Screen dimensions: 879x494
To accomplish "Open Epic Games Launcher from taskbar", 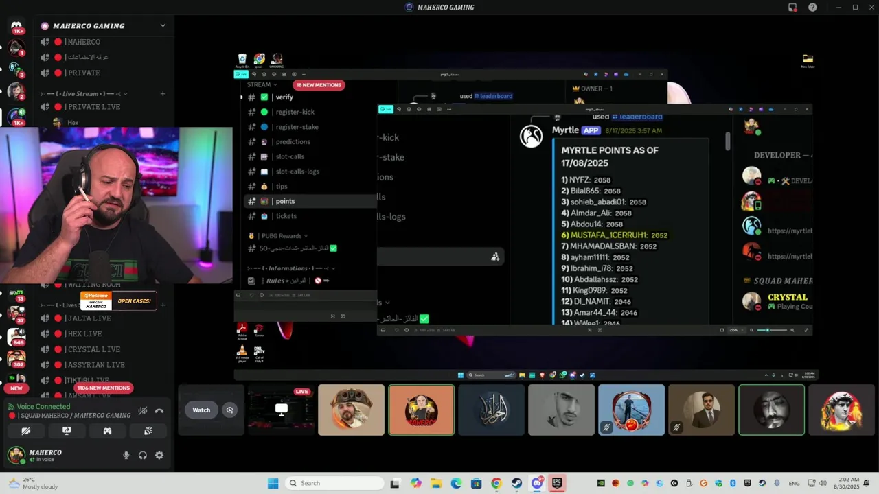I will 557,483.
